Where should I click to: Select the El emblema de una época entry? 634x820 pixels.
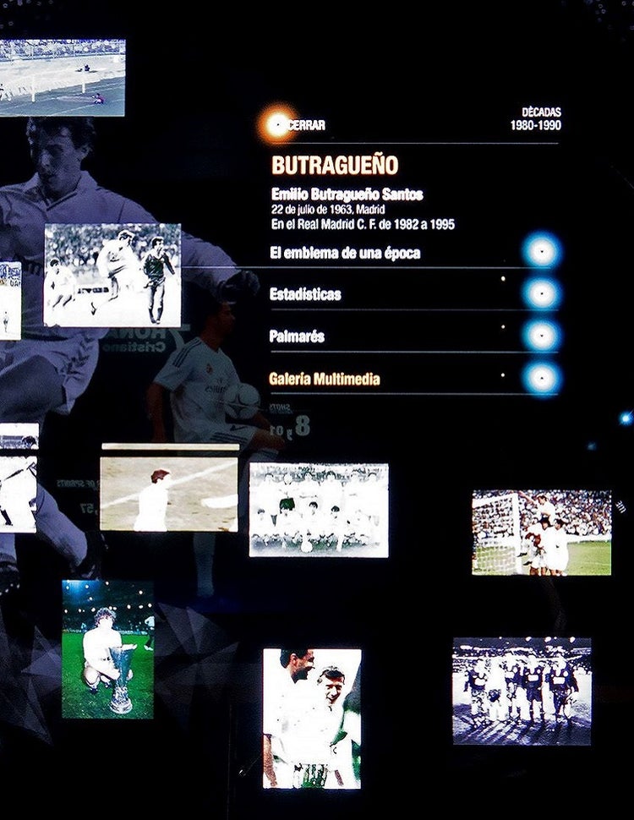pyautogui.click(x=344, y=253)
